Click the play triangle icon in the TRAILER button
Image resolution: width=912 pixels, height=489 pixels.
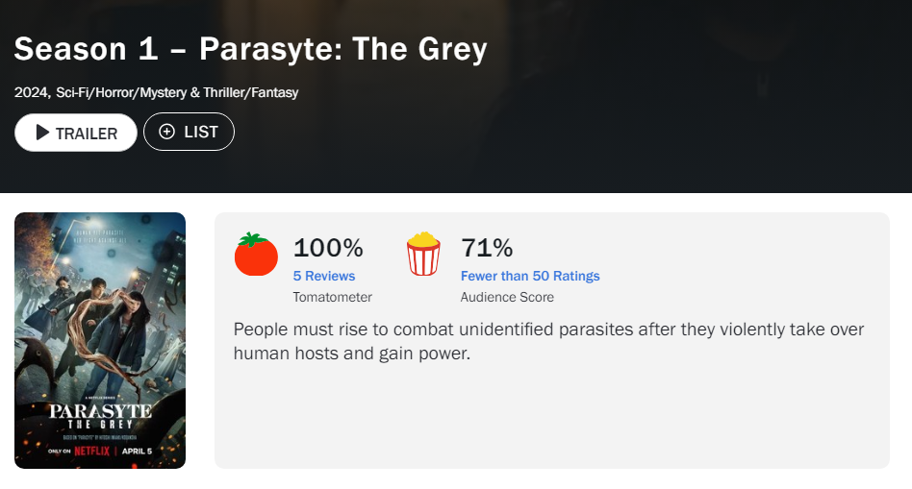pos(42,133)
